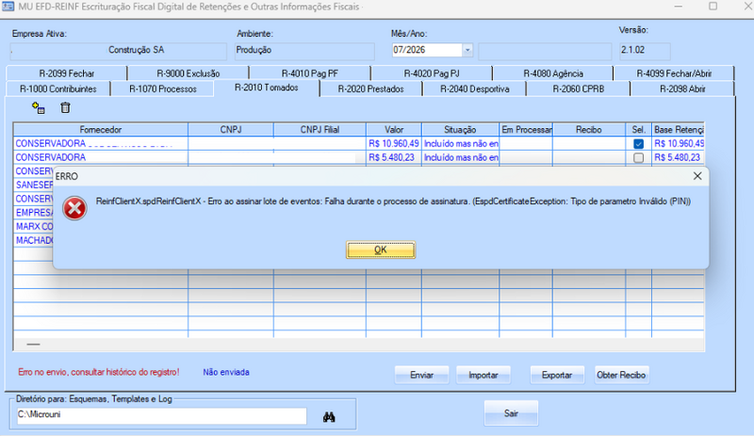
Task: Click the Valor column header
Action: click(394, 130)
